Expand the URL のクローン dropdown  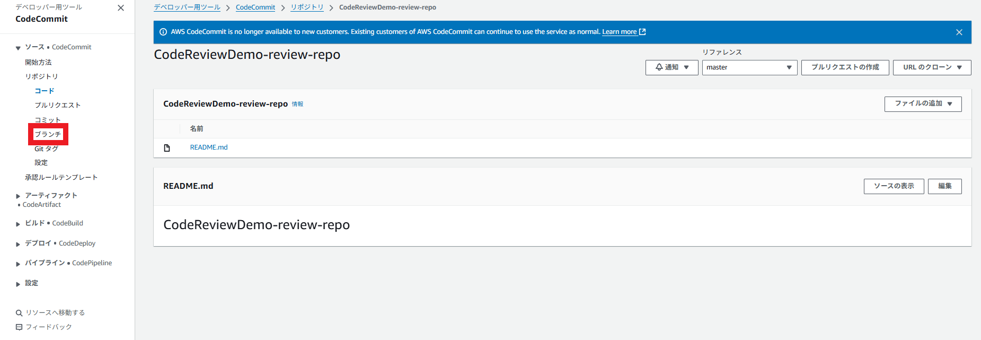932,67
